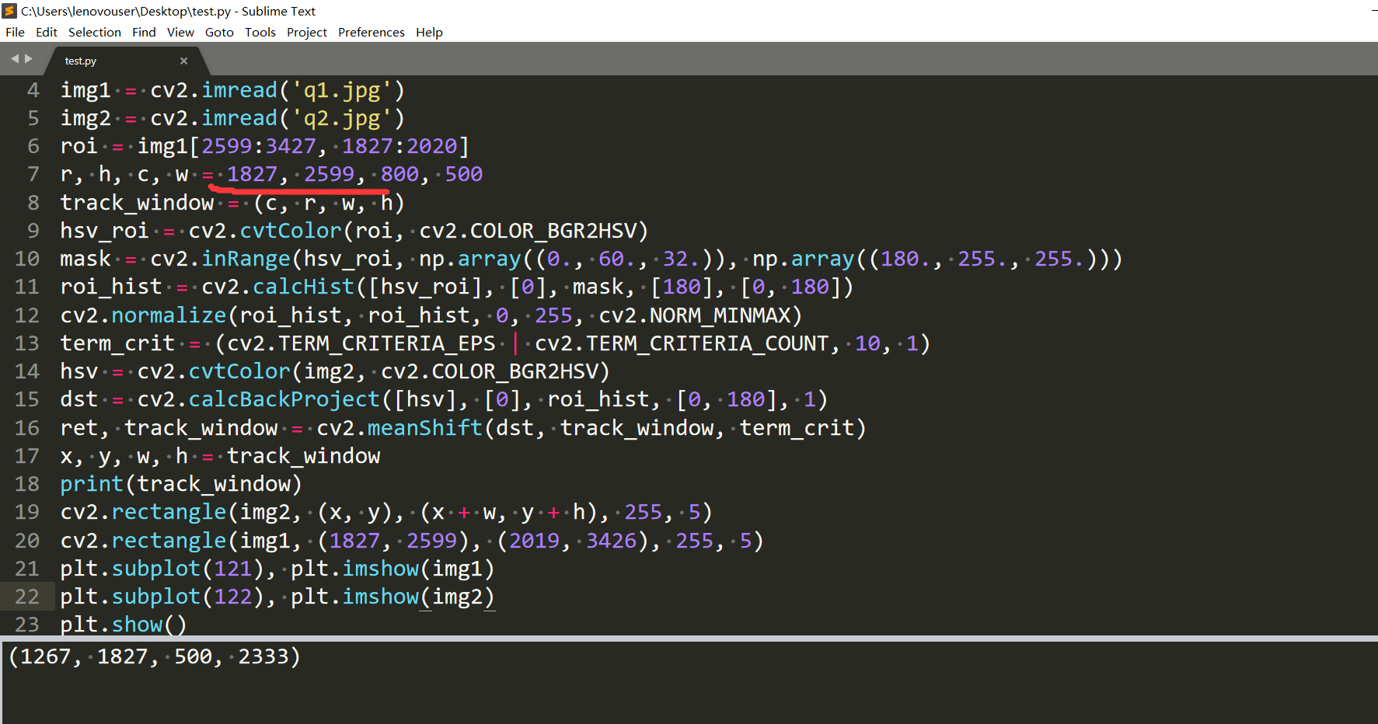Click line number 16 in gutter
Image resolution: width=1378 pixels, height=724 pixels.
tap(26, 428)
